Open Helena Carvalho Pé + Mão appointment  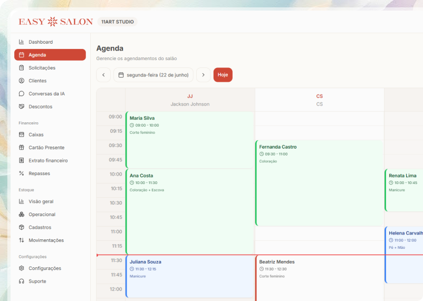click(404, 255)
